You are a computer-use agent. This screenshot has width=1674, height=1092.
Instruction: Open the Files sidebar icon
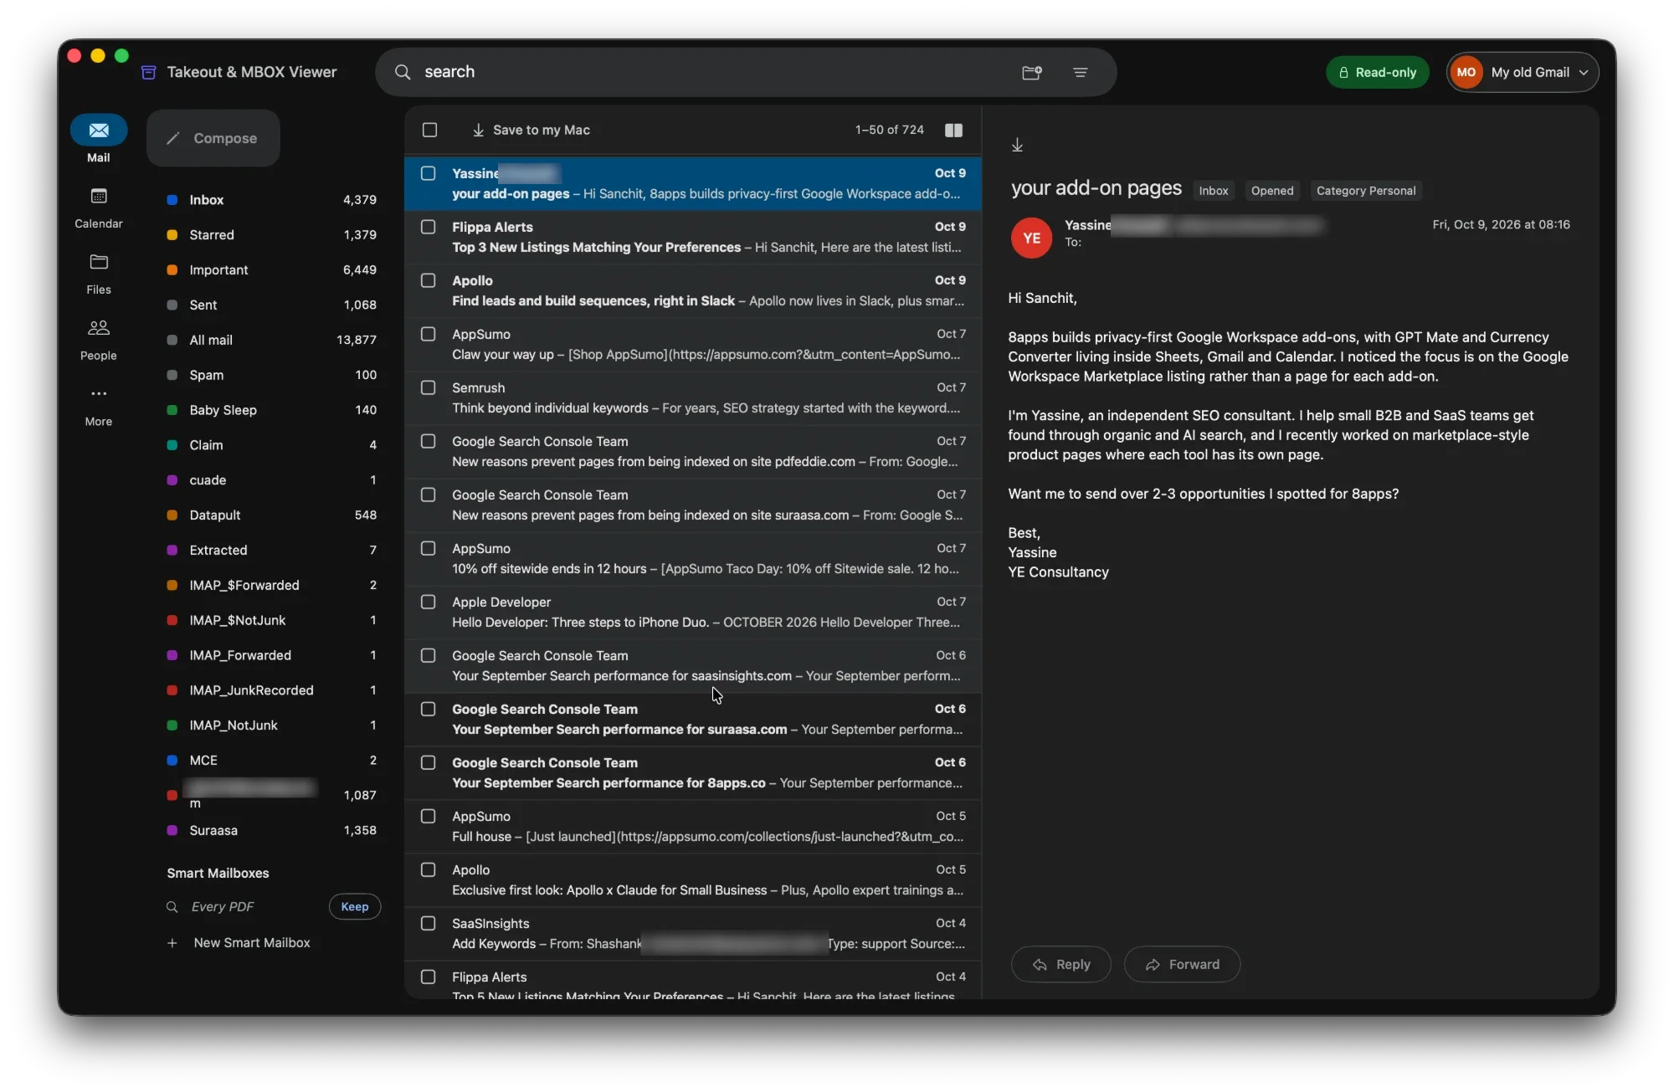pos(99,263)
